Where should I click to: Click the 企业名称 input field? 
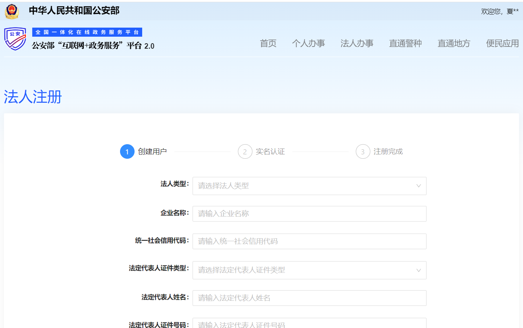click(309, 214)
